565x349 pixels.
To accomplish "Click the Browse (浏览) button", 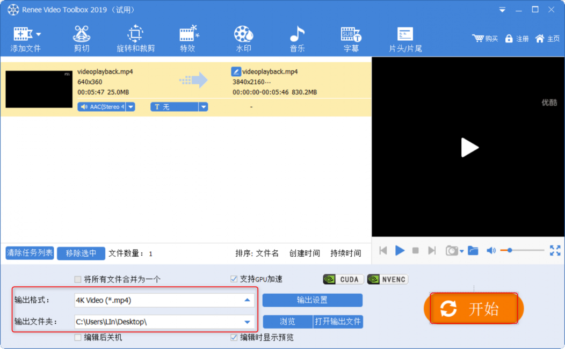I will (x=287, y=322).
